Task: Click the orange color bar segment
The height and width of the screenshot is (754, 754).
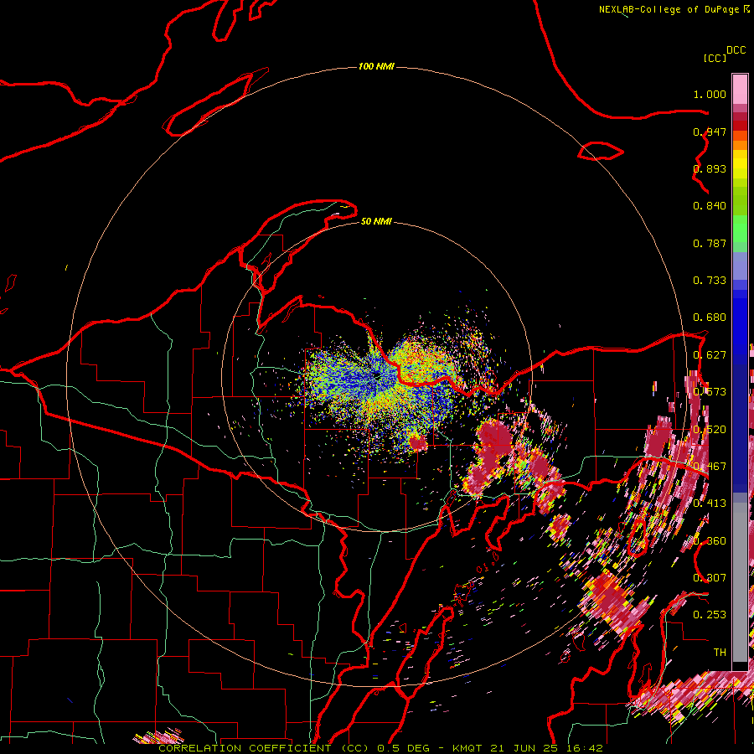Action: [740, 145]
